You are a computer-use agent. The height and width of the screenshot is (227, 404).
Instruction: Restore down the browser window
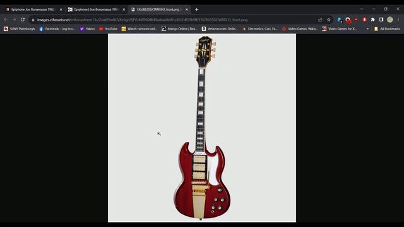click(x=386, y=9)
